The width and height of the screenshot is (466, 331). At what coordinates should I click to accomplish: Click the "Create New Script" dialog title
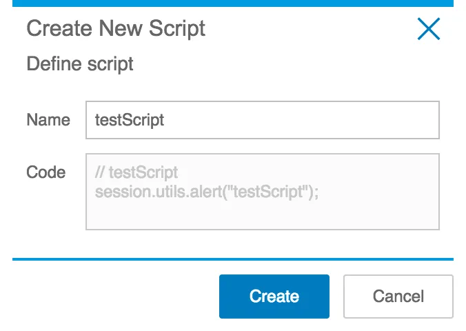pyautogui.click(x=116, y=29)
